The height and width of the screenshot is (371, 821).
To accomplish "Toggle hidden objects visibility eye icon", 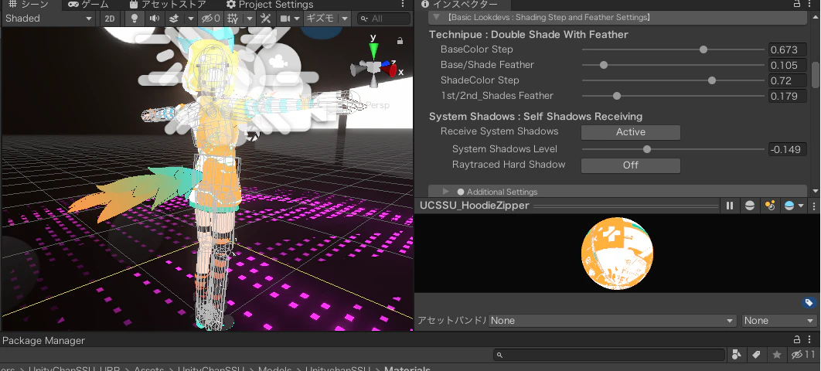I will pos(211,19).
